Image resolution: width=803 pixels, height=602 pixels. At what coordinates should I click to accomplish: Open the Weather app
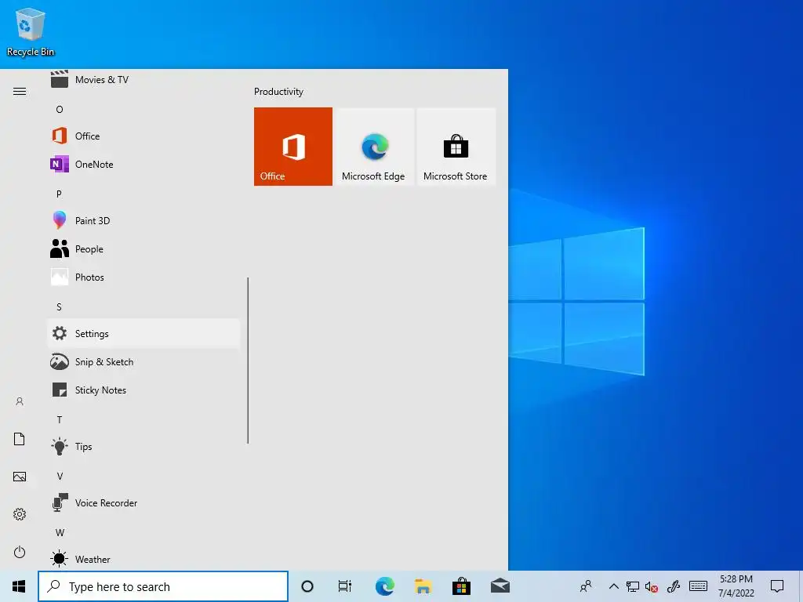click(x=144, y=559)
